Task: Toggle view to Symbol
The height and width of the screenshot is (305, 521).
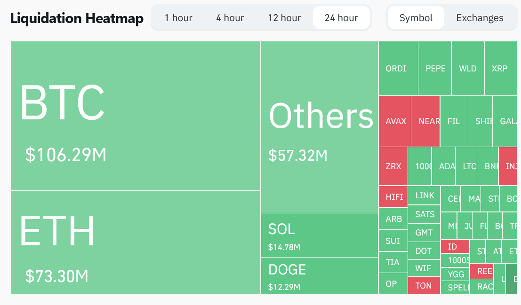Action: point(416,18)
